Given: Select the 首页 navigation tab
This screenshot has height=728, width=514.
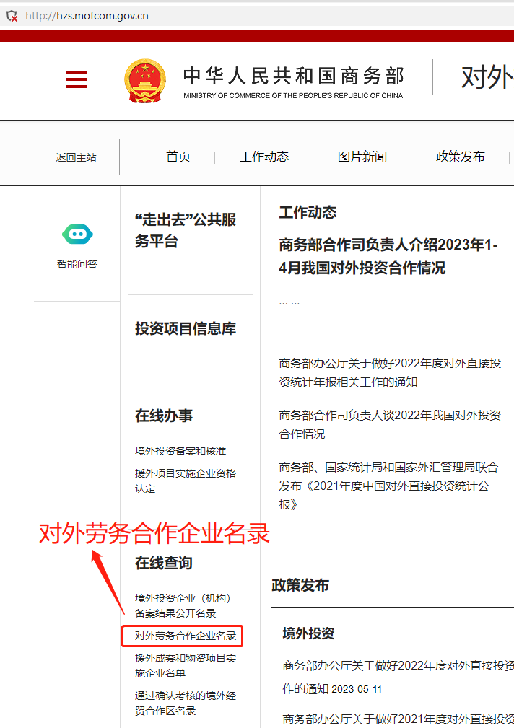Looking at the screenshot, I should click(x=178, y=157).
